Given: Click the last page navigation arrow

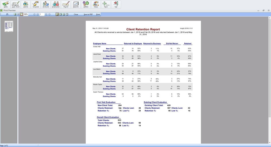Looking at the screenshot, I should click(x=49, y=14).
